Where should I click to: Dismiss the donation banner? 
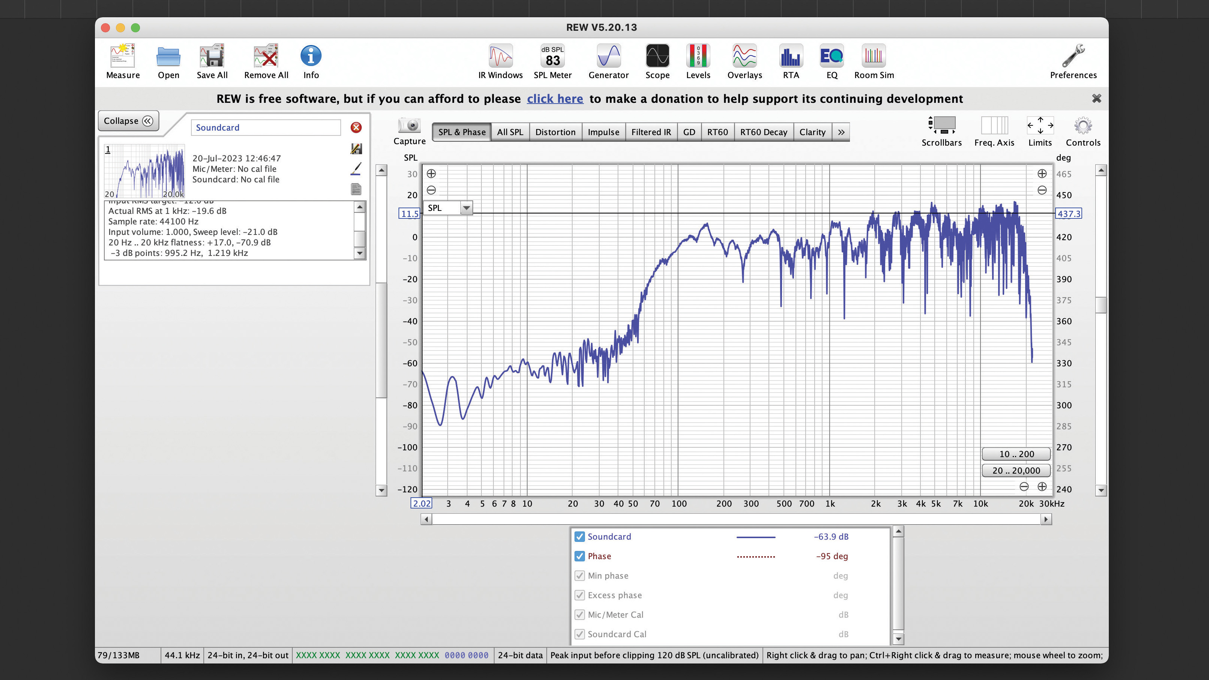point(1096,99)
